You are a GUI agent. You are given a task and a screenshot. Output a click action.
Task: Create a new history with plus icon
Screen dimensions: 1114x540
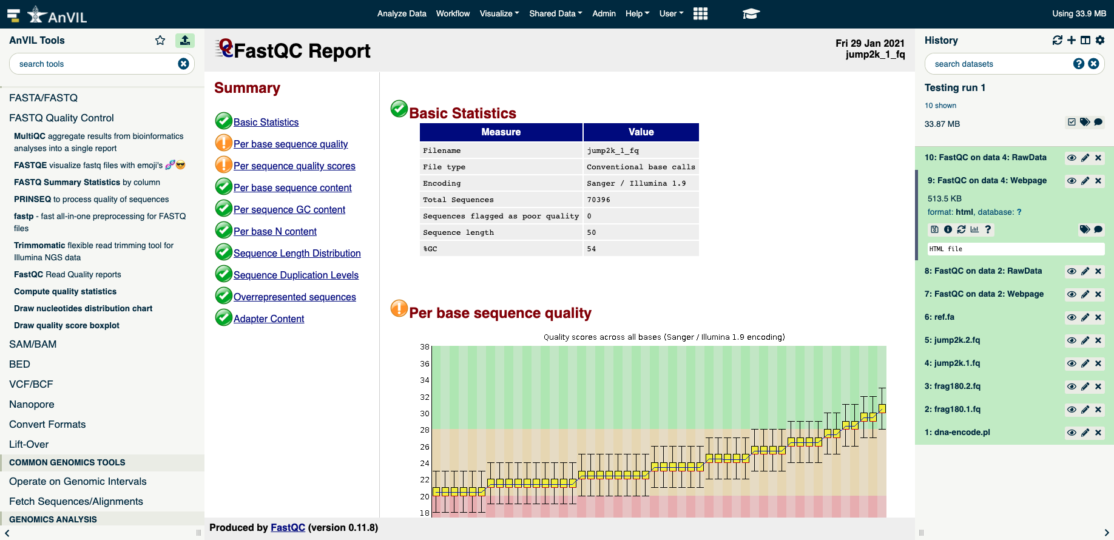(x=1072, y=40)
